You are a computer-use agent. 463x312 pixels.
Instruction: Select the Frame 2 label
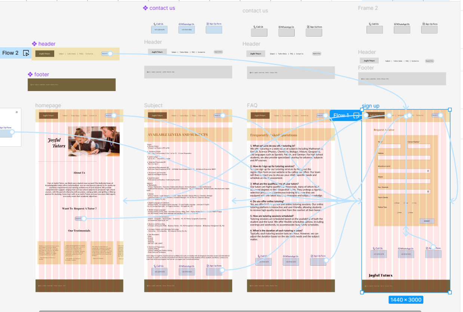(x=368, y=8)
